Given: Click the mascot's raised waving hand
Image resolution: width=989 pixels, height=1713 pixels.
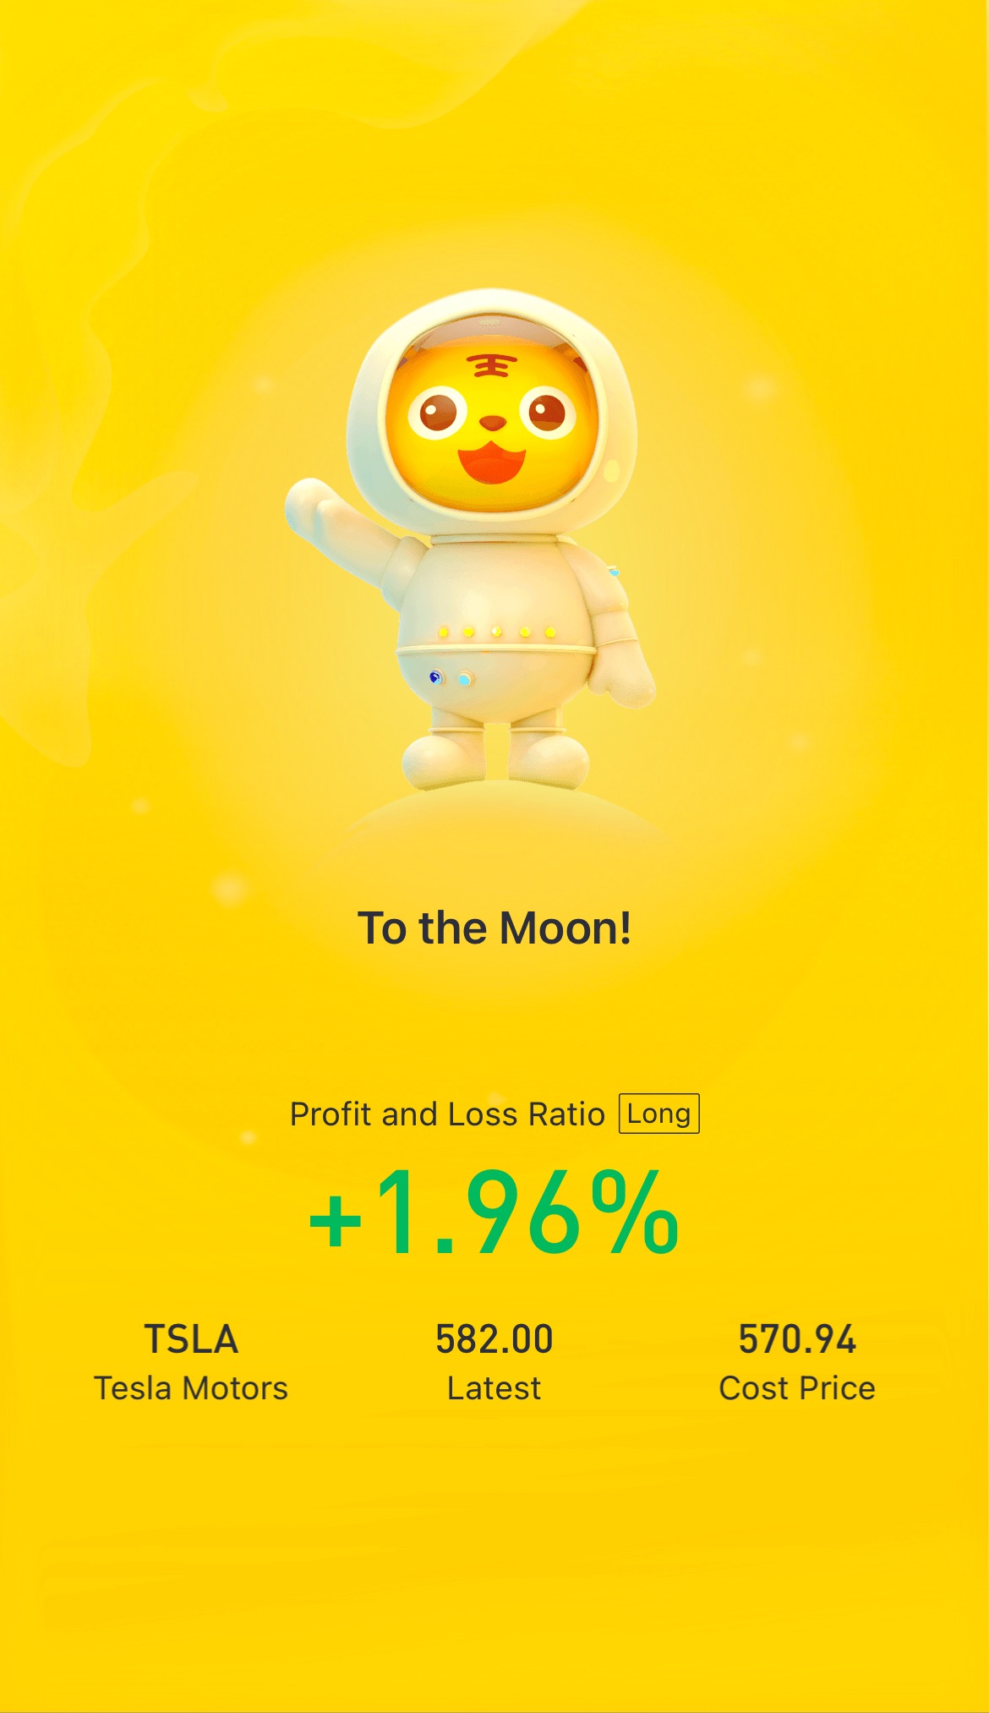Looking at the screenshot, I should pos(309,506).
